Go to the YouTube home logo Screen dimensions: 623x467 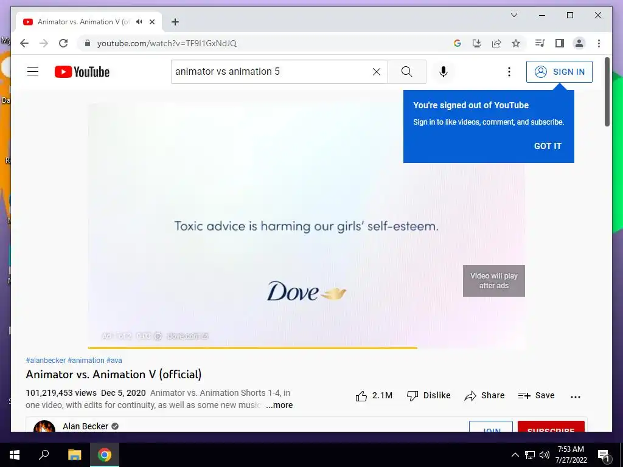(82, 72)
